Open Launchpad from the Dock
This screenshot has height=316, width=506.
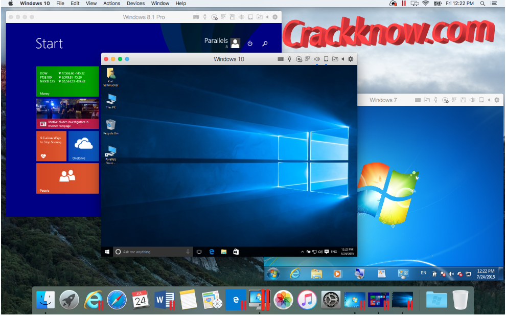tap(70, 300)
